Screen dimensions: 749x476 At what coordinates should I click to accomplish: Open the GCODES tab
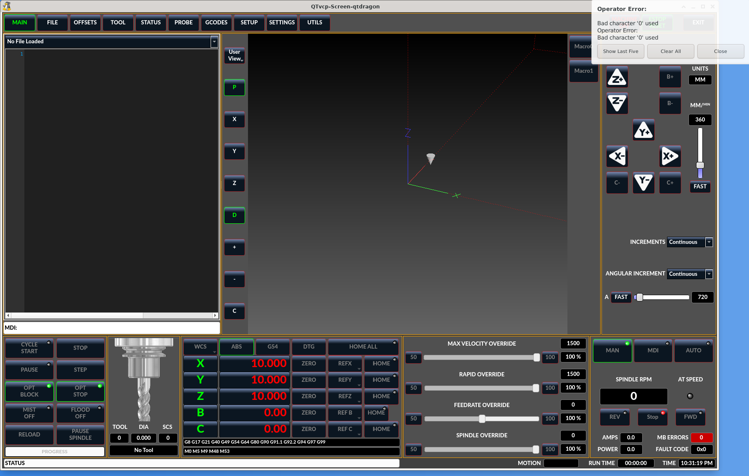click(216, 23)
